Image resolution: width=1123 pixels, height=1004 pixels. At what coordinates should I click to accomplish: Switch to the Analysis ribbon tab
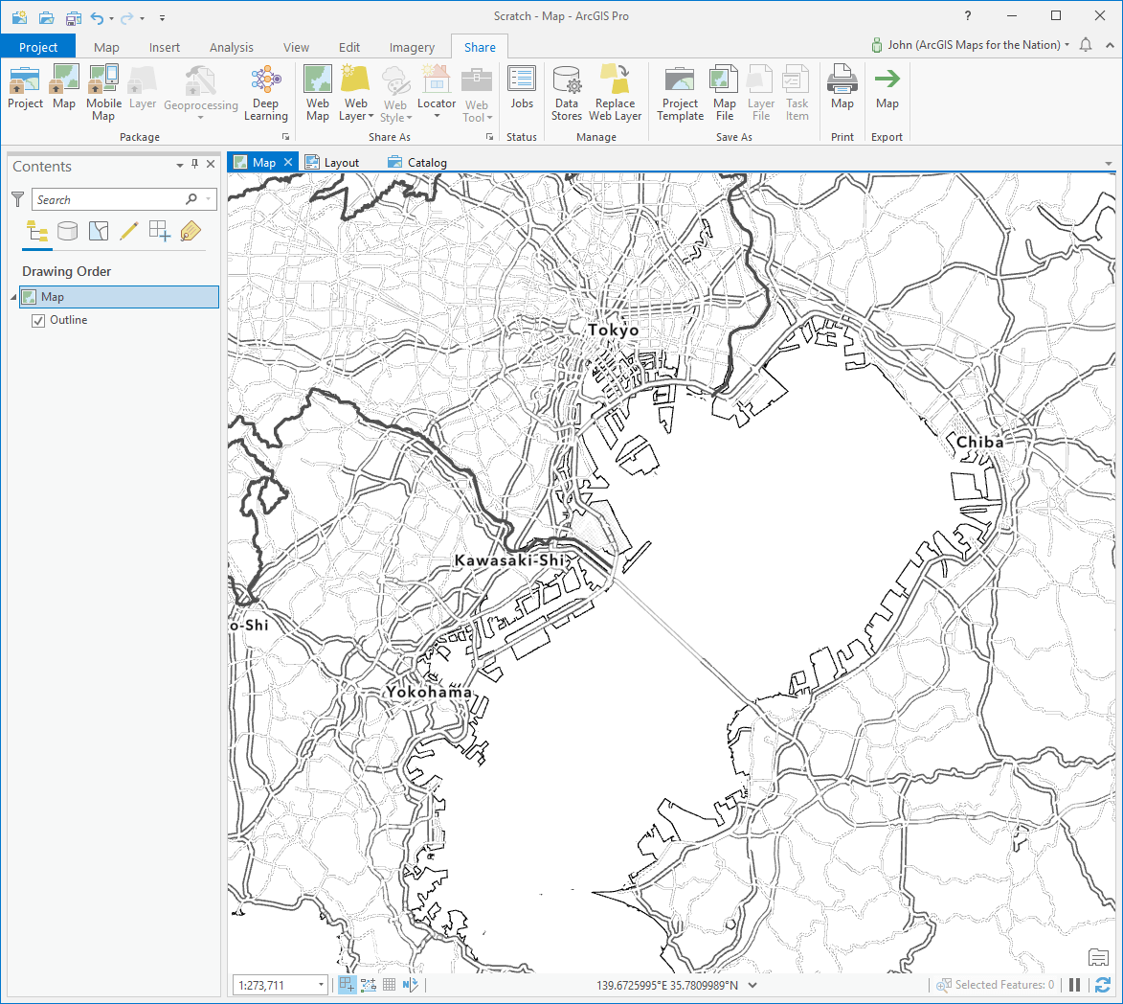click(x=232, y=47)
